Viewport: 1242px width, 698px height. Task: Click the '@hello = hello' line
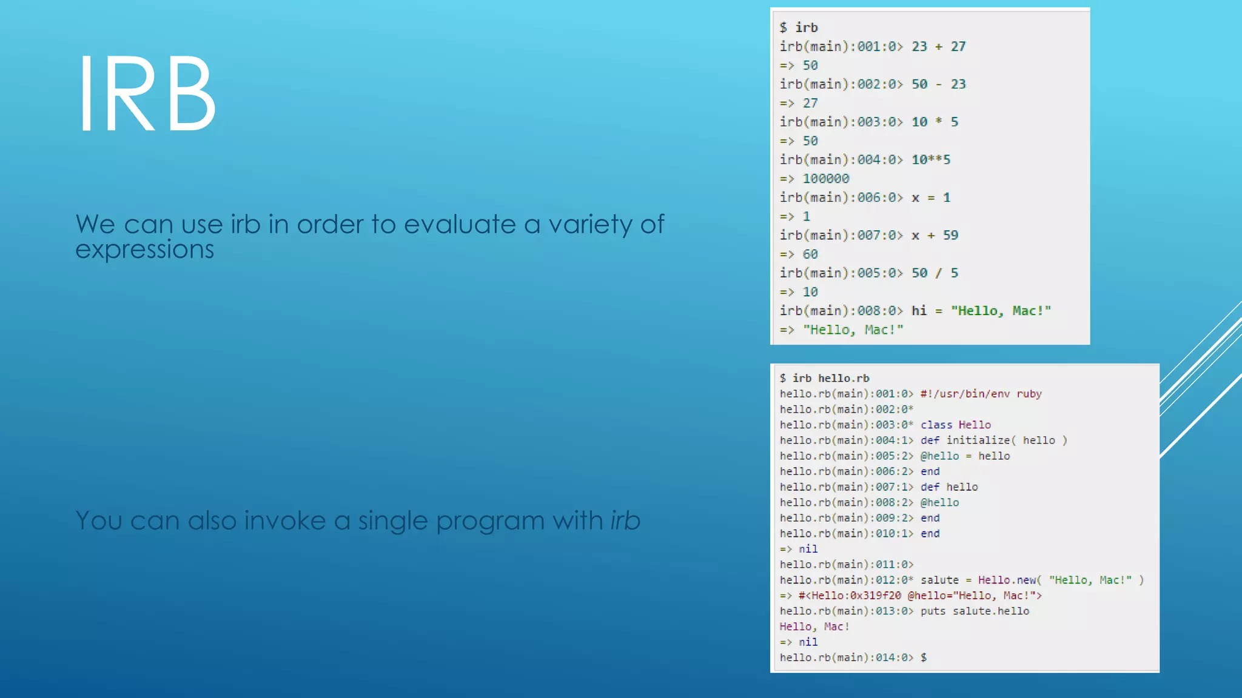click(895, 456)
